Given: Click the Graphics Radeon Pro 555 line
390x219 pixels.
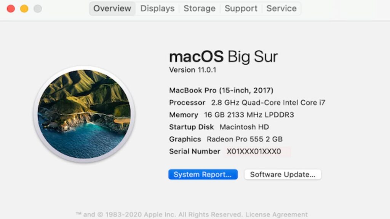Looking at the screenshot, I should coord(226,139).
